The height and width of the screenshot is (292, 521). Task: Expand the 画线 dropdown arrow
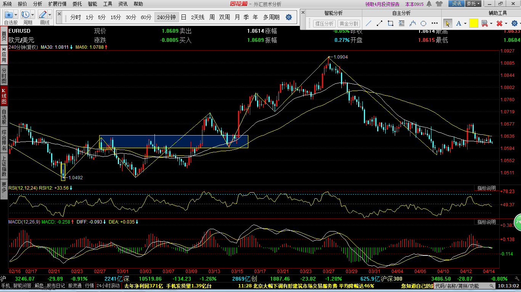(x=50, y=14)
